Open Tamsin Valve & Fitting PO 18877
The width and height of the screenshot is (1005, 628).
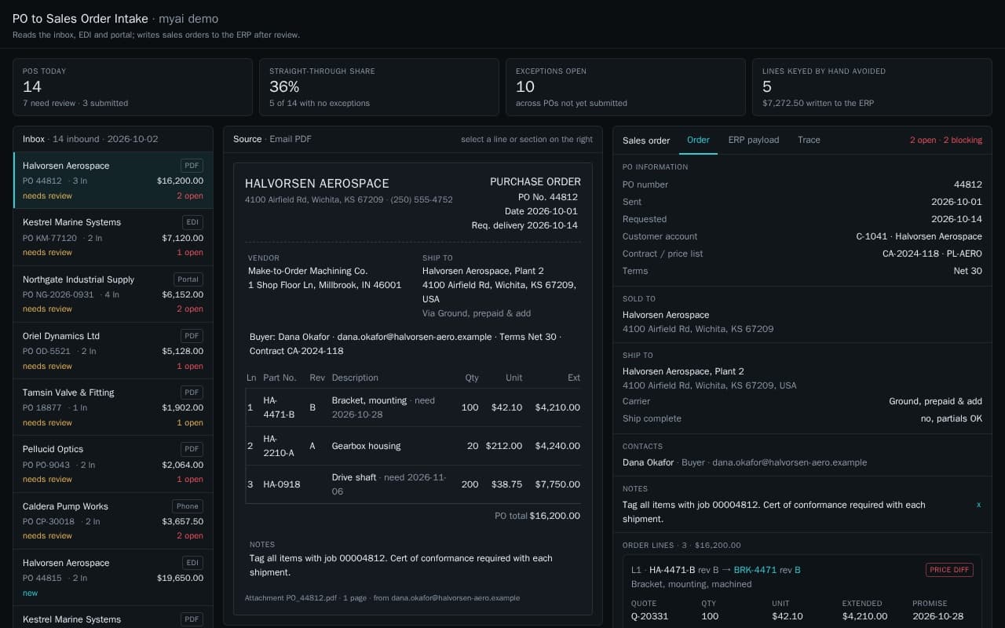pyautogui.click(x=113, y=407)
